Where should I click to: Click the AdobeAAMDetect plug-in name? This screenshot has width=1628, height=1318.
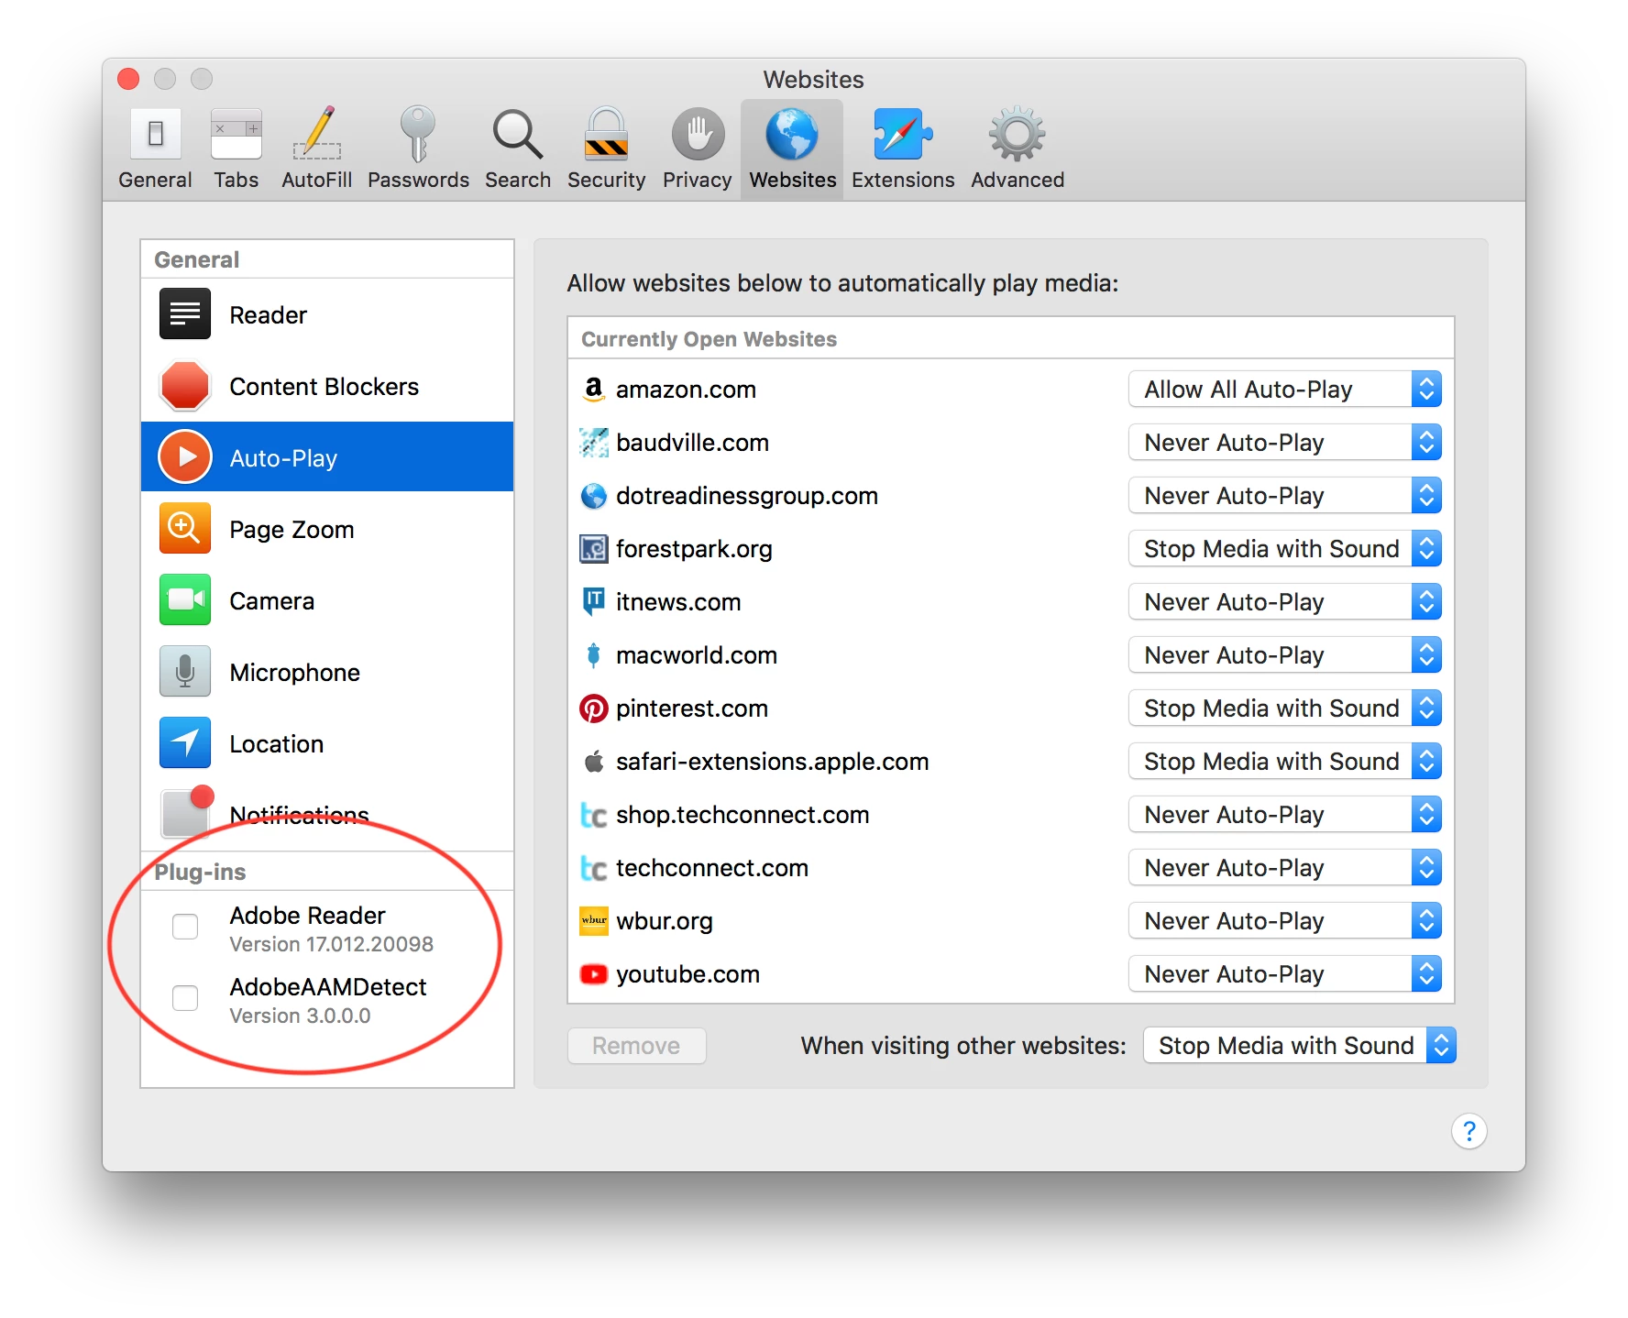pos(328,987)
